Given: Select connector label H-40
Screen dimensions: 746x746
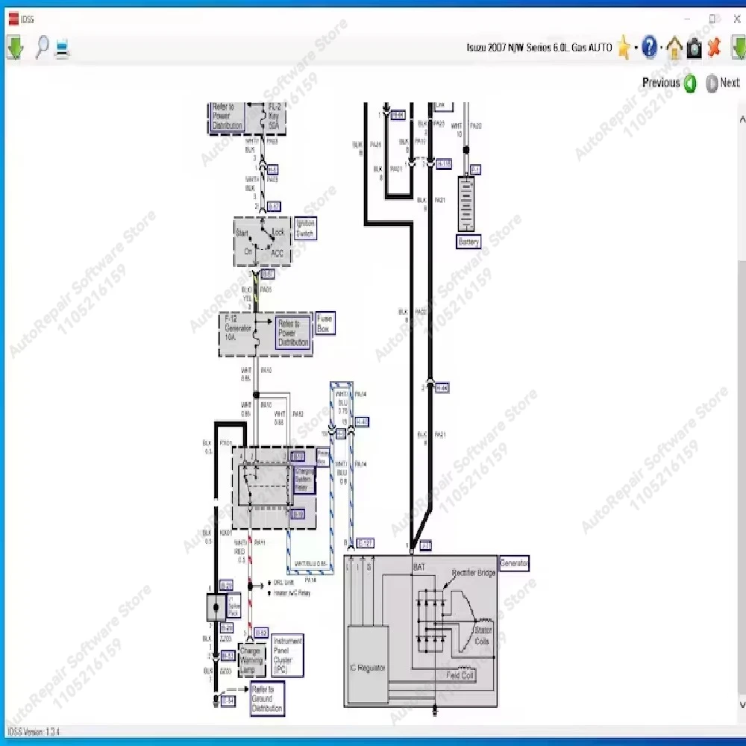Looking at the screenshot, I should click(362, 422).
